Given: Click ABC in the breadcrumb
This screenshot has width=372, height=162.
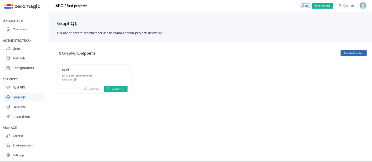Looking at the screenshot, I should click(59, 6).
